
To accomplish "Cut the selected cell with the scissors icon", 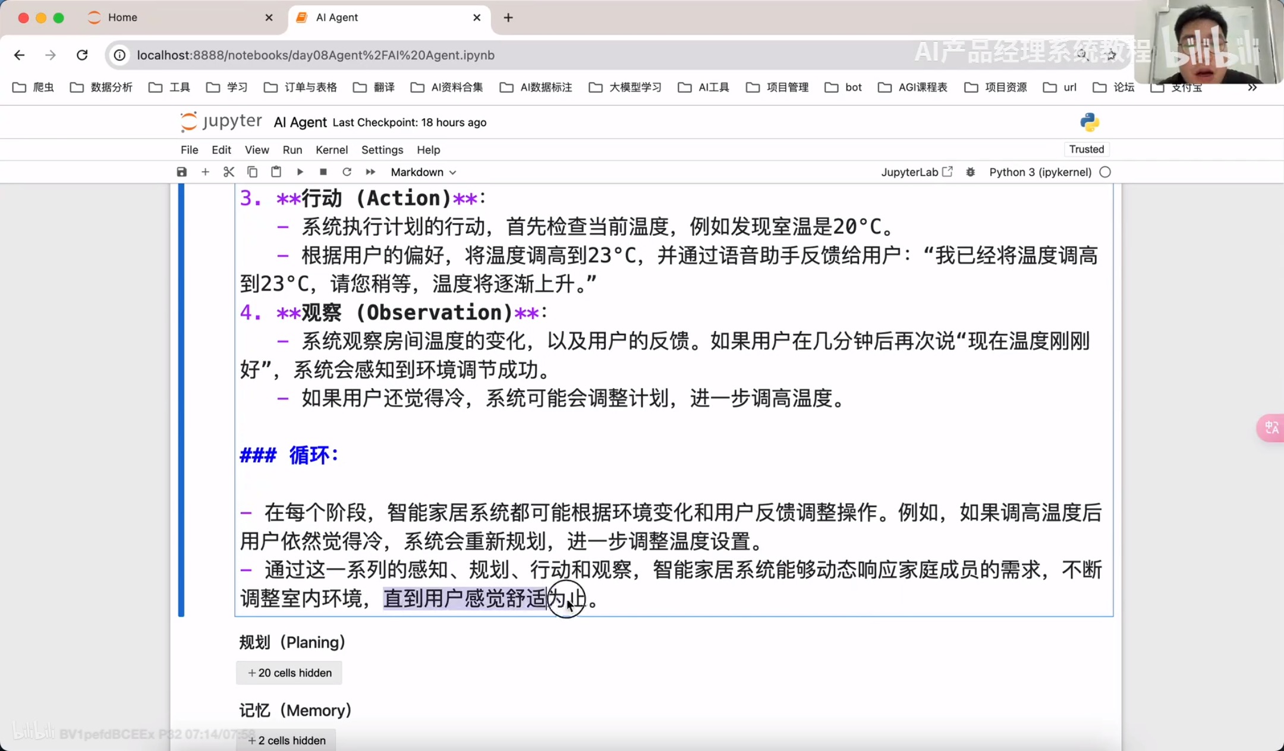I will [x=229, y=172].
